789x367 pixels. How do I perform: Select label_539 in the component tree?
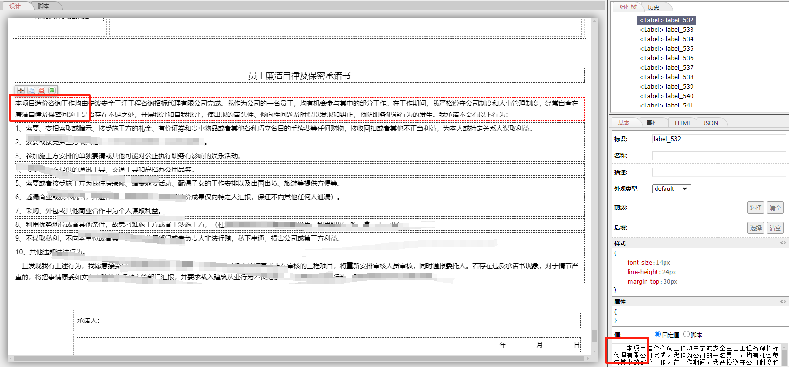(666, 87)
